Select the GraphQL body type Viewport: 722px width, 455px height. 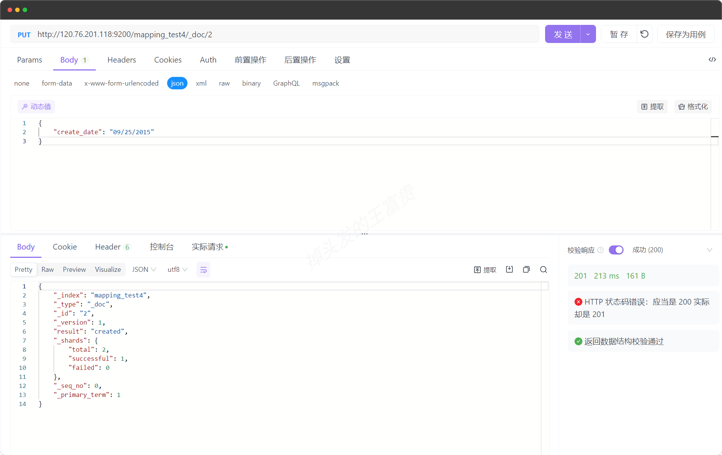coord(287,83)
